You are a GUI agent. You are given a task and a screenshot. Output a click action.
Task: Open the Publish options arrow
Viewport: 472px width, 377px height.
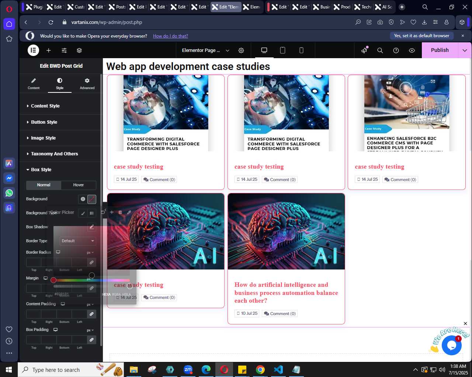pos(465,50)
